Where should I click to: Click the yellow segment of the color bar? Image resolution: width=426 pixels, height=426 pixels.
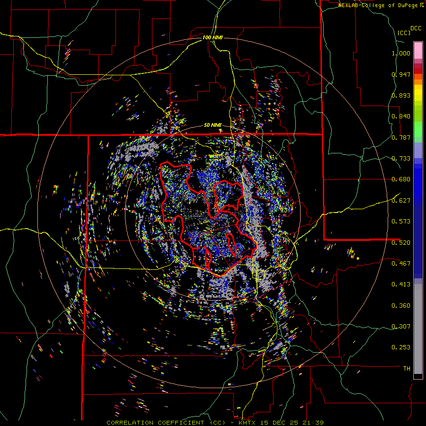click(418, 93)
